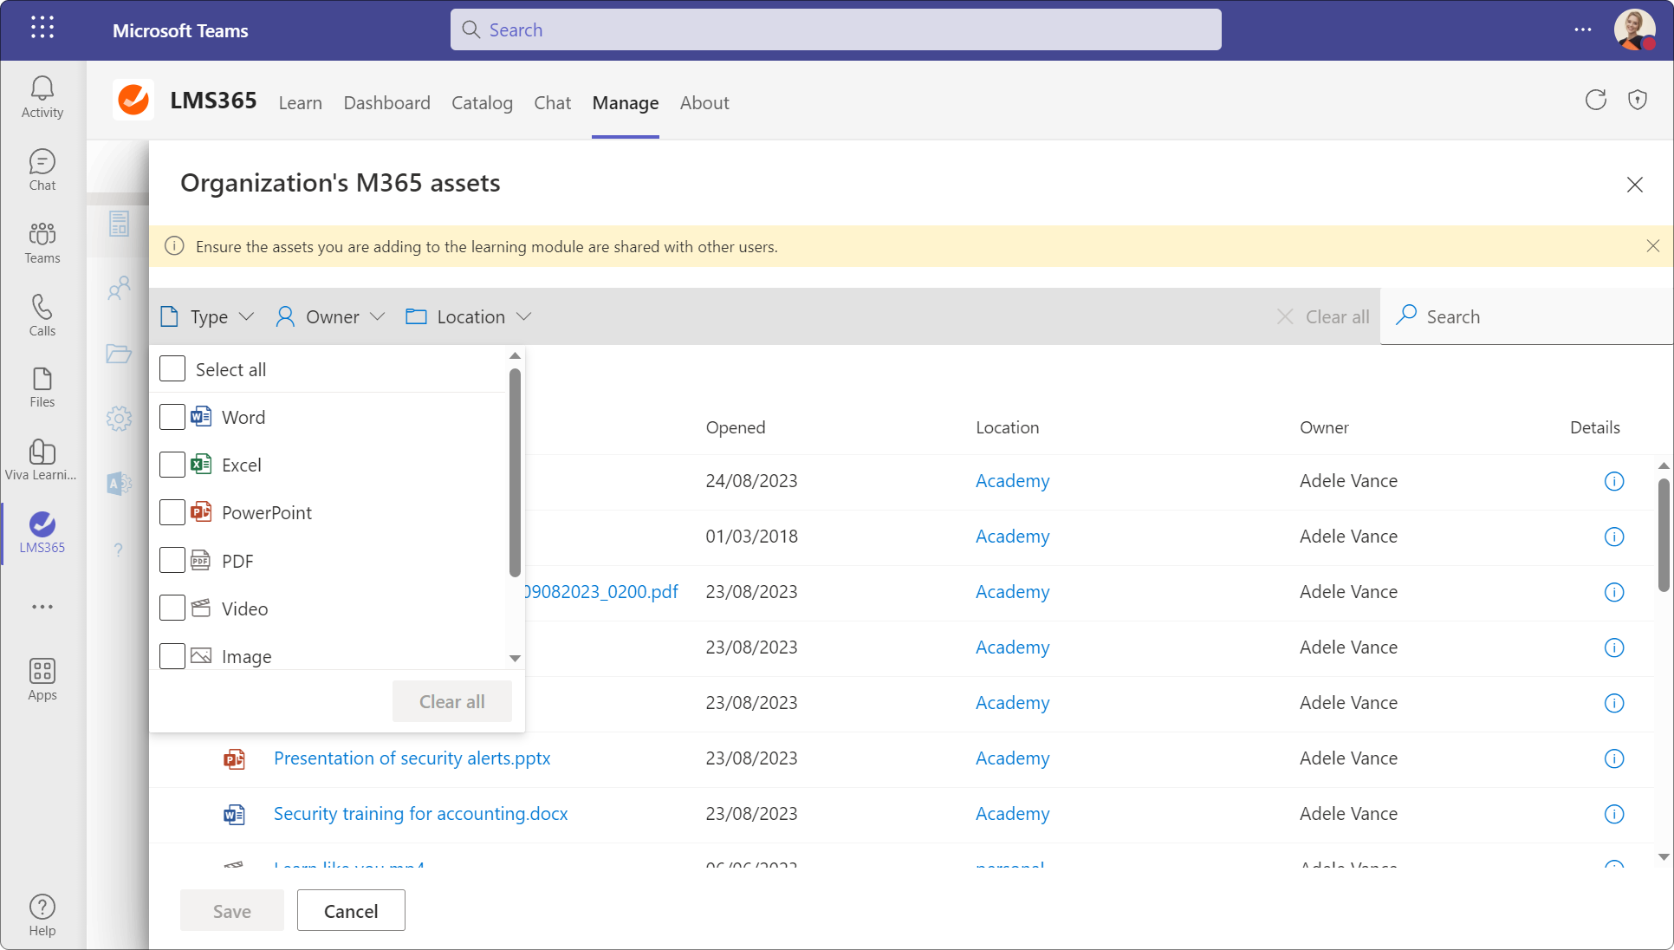
Task: View details for Presentation of security alerts.pptx
Action: [x=1614, y=758]
